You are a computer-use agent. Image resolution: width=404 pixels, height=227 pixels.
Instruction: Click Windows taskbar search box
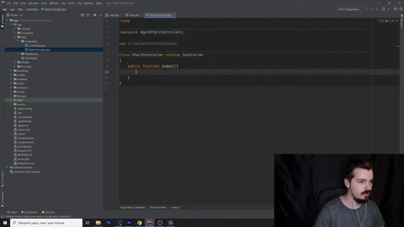click(46, 223)
